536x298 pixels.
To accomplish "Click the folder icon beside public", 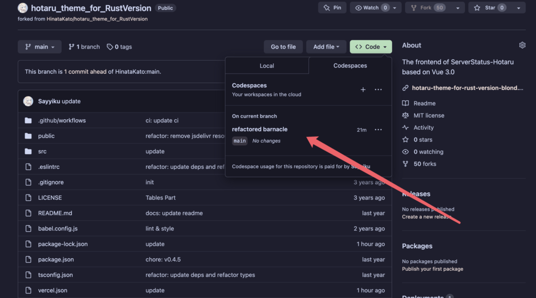I will [x=28, y=136].
